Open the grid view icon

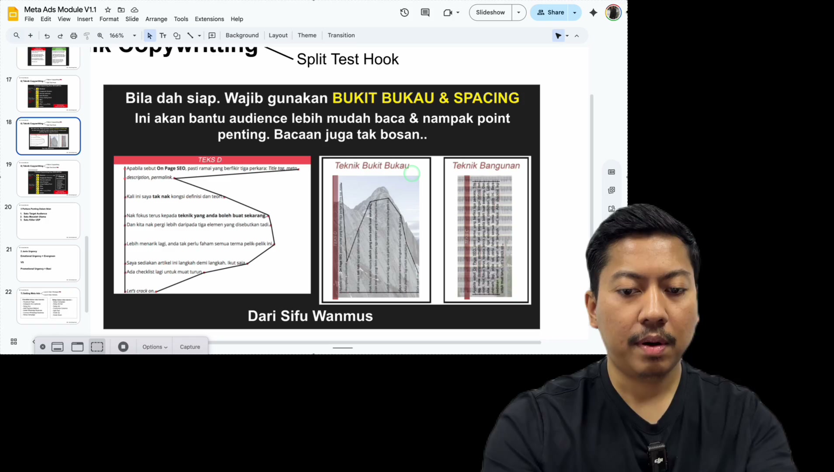point(14,341)
